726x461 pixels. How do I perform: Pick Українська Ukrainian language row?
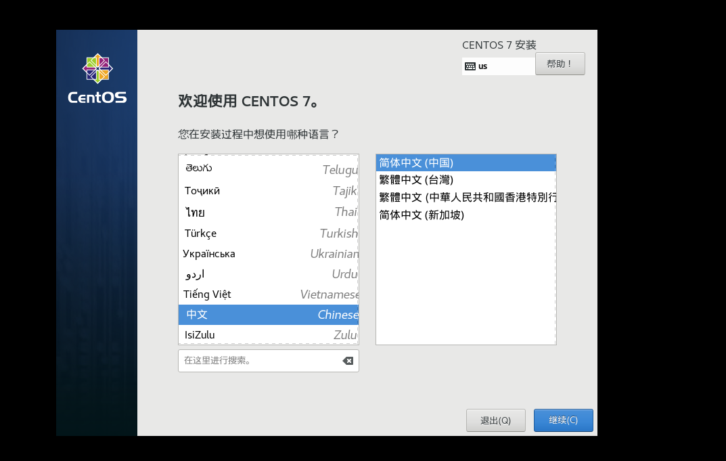[x=269, y=253]
